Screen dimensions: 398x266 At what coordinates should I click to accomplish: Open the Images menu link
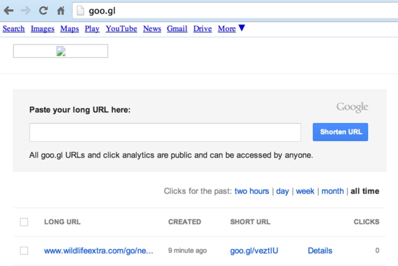(43, 29)
